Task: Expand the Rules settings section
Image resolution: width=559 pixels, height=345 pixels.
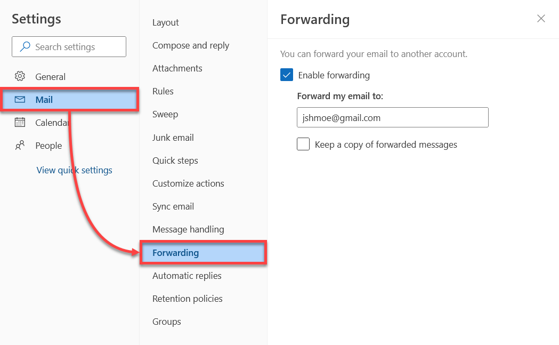Action: point(163,91)
